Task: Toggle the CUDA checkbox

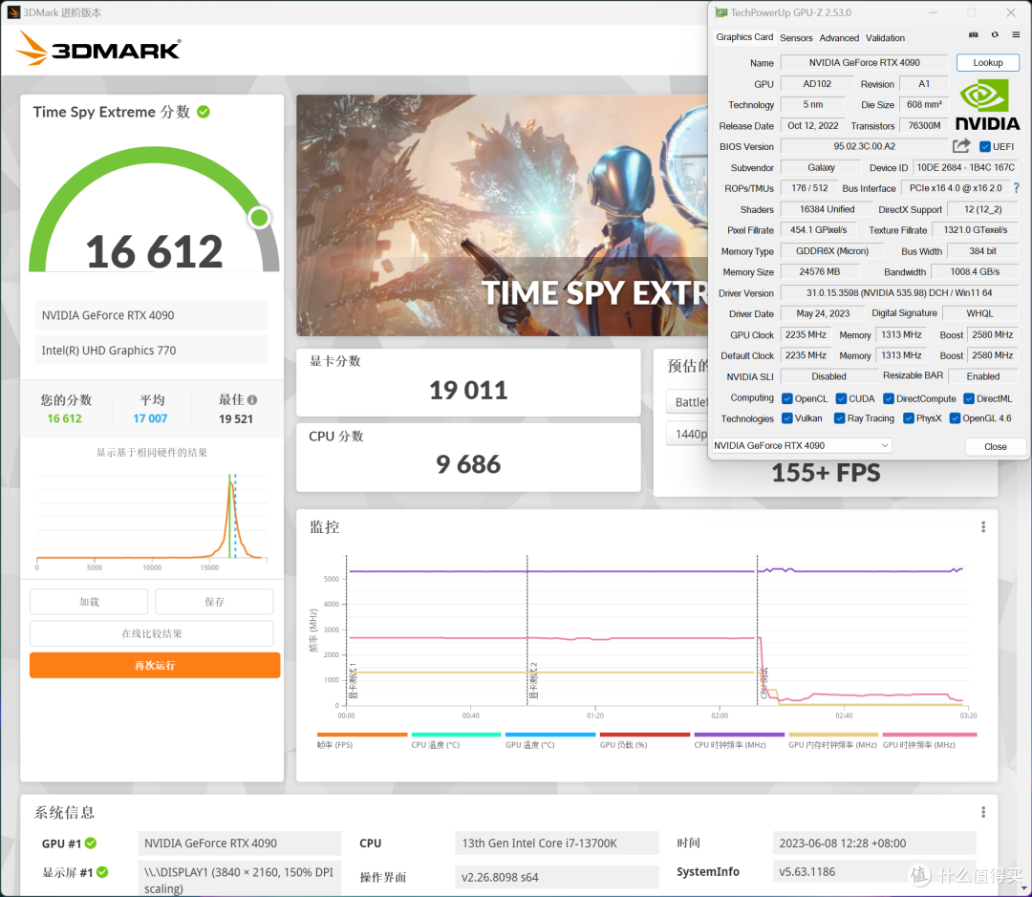Action: (x=841, y=398)
